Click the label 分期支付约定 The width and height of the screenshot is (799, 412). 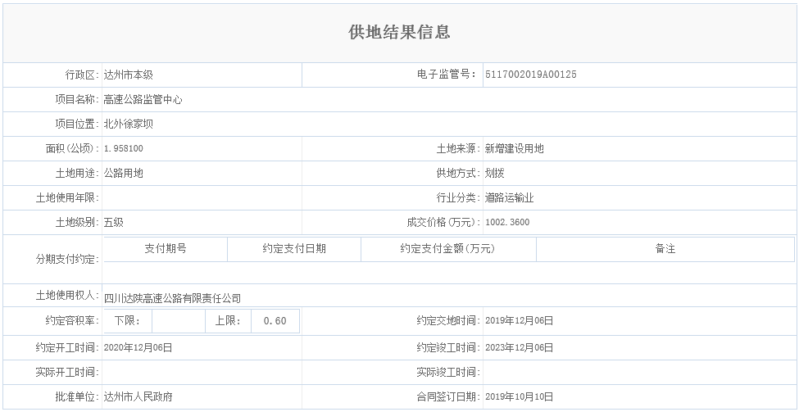[x=67, y=259]
